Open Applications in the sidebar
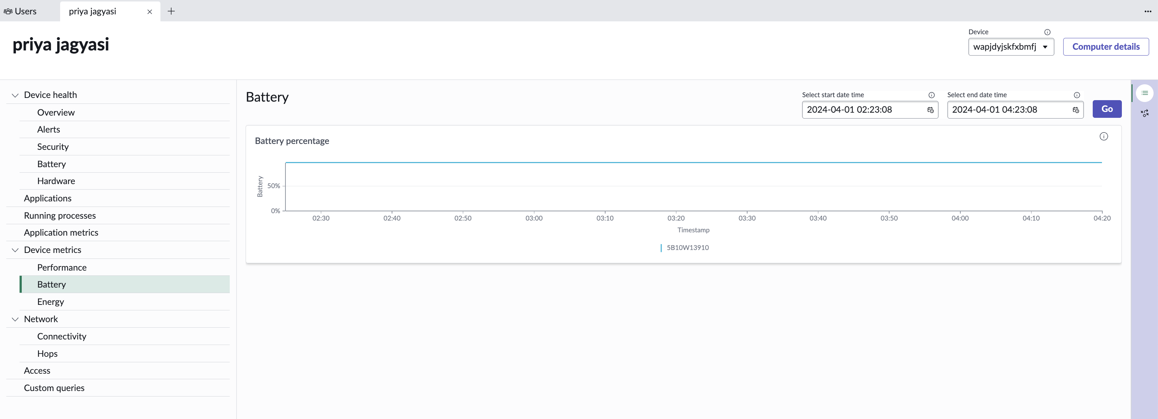The height and width of the screenshot is (419, 1158). tap(118, 198)
